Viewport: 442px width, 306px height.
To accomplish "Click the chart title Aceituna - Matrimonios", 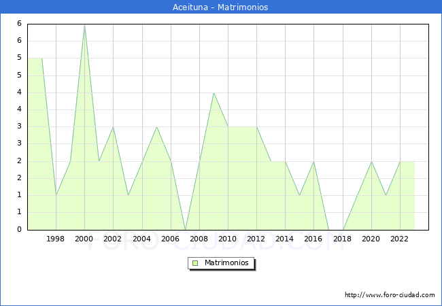I will (x=220, y=7).
